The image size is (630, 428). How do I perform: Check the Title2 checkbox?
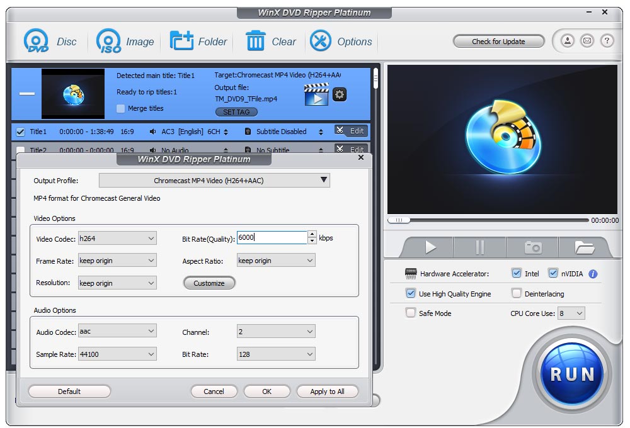(x=20, y=150)
